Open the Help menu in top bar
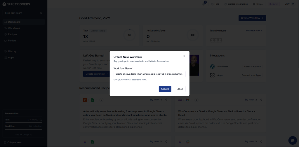The height and width of the screenshot is (147, 299). pyautogui.click(x=215, y=4)
